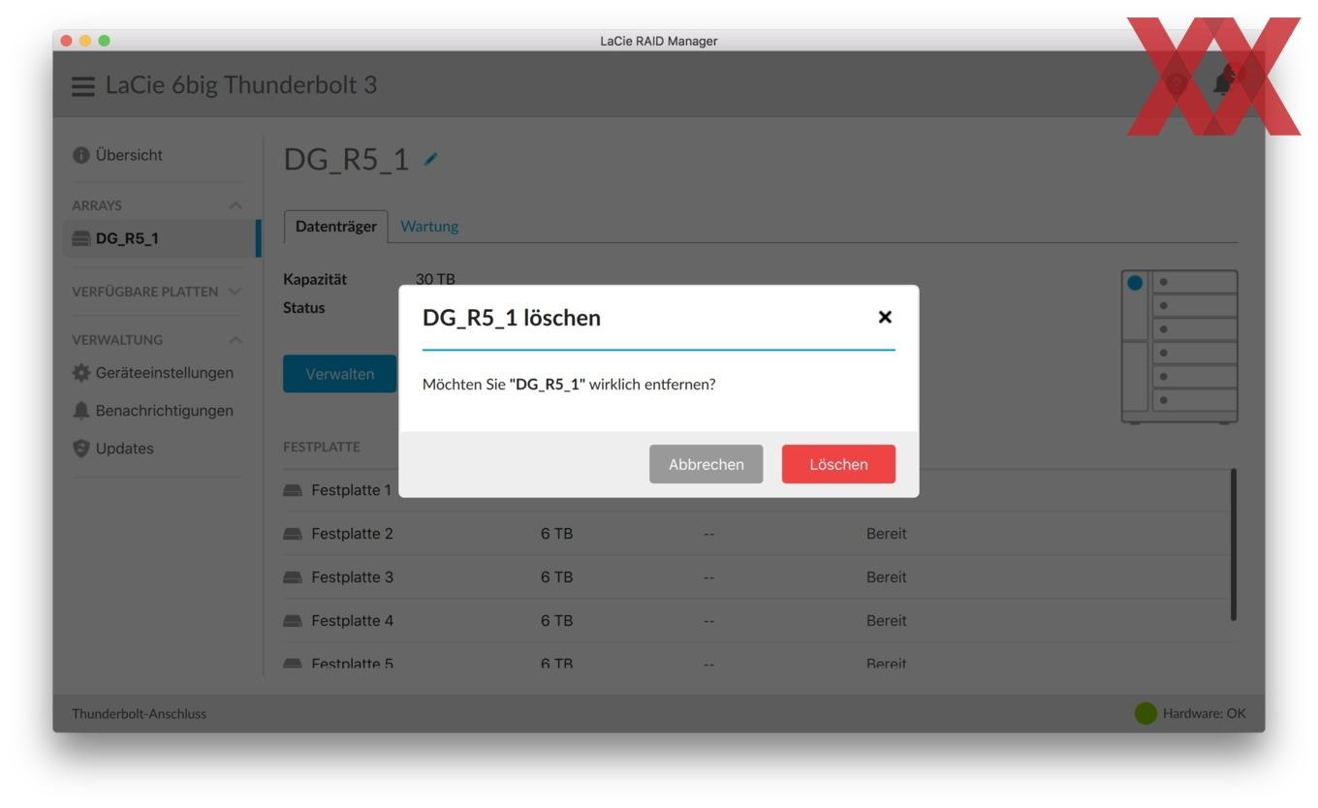This screenshot has width=1318, height=808.
Task: Click the Bereit status of Festplatte 2
Action: pos(886,533)
